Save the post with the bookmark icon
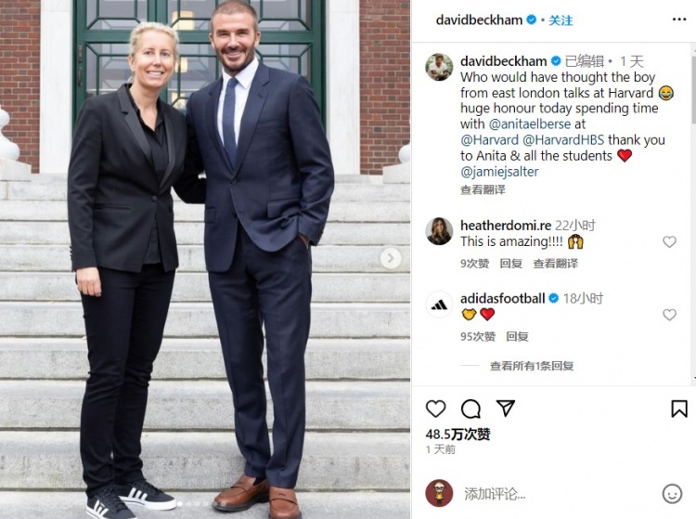The height and width of the screenshot is (519, 696). (678, 409)
